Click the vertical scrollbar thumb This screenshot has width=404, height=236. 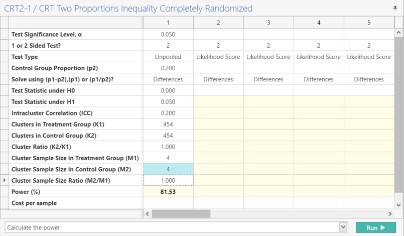point(398,114)
